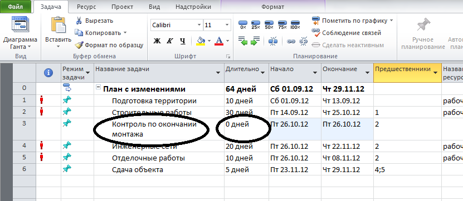463x201 pixels.
Task: Apply underline with Ч button
Action: tap(183, 41)
